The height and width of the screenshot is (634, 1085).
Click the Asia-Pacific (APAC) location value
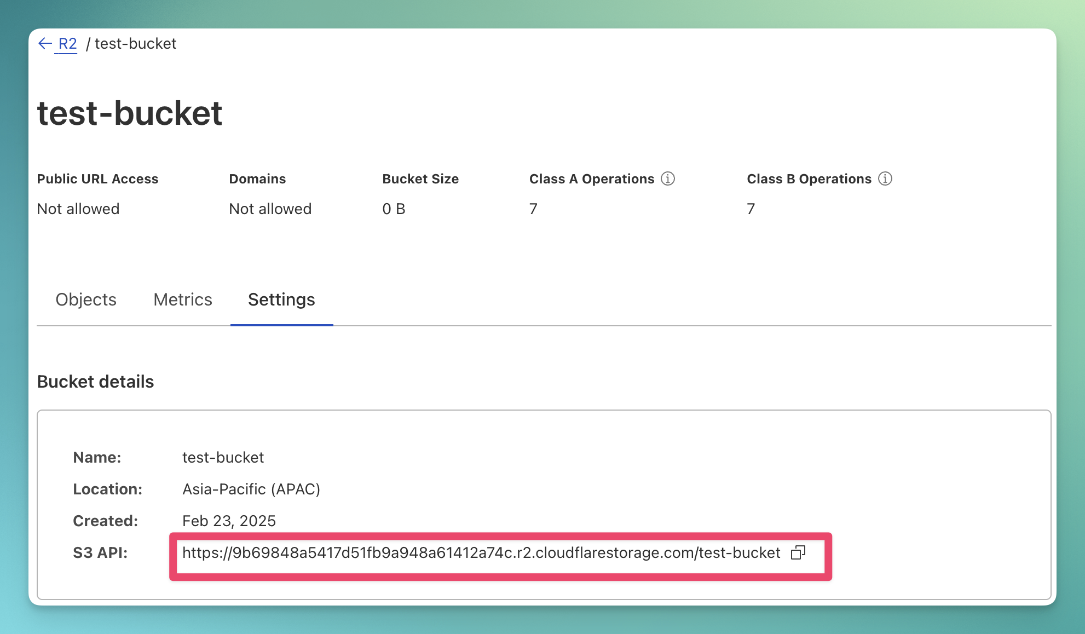click(251, 489)
